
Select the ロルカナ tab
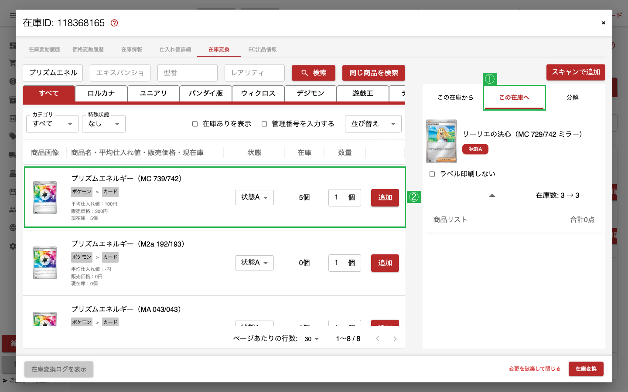coord(101,94)
